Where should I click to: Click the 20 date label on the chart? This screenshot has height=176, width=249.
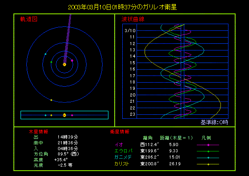pyautogui.click(x=133, y=95)
